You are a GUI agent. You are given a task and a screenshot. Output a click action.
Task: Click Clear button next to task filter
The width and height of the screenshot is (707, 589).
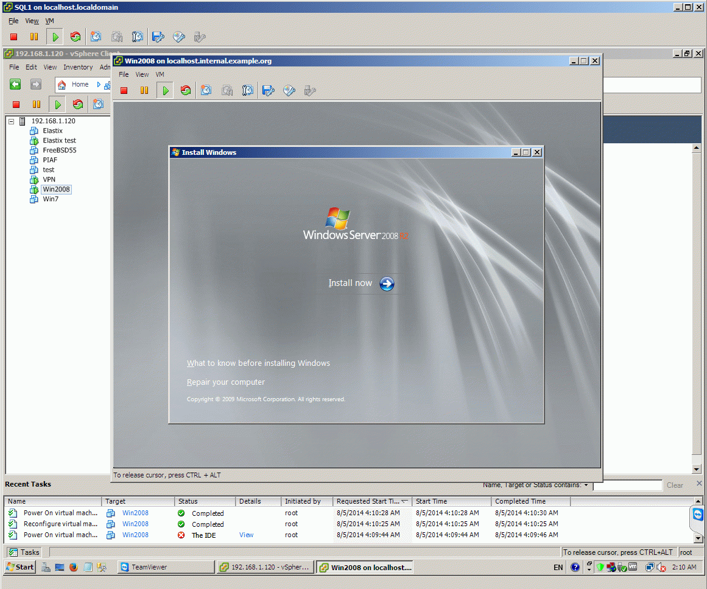(675, 485)
